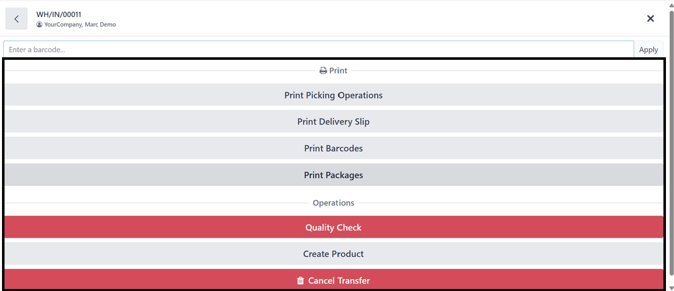674x291 pixels.
Task: Select Print Packages
Action: tap(333, 175)
